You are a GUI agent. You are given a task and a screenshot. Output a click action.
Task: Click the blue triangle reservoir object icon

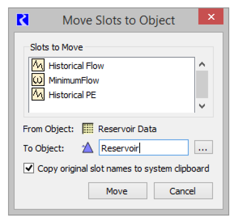[x=88, y=148]
